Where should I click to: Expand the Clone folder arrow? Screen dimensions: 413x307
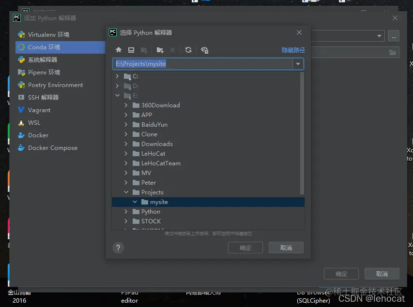[x=126, y=134]
